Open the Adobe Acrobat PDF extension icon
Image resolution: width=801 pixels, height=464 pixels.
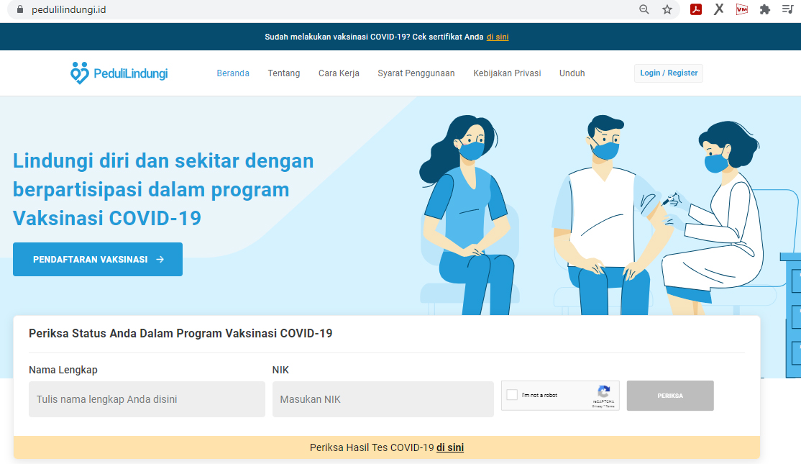pyautogui.click(x=695, y=9)
